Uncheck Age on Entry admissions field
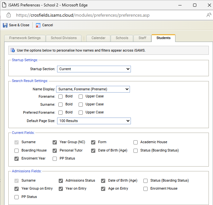Viewport: 213px width, 205px height. (103, 189)
